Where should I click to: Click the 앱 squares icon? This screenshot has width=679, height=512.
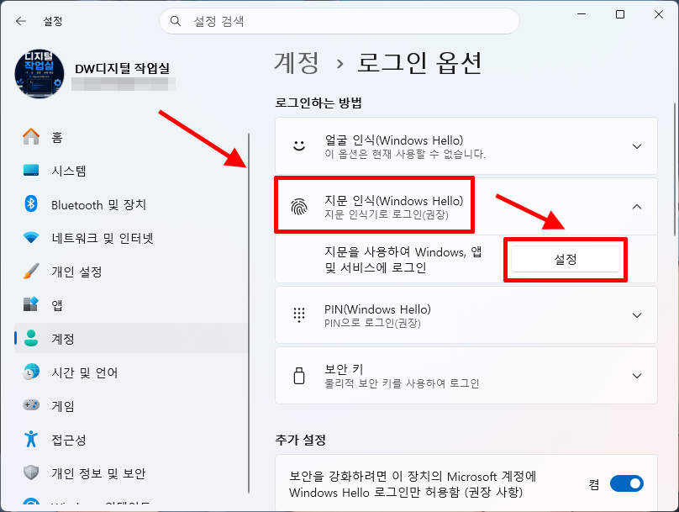31,304
